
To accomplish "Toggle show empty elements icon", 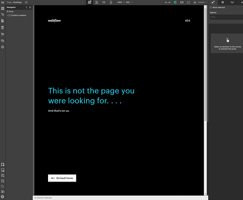I will [x=3, y=181].
